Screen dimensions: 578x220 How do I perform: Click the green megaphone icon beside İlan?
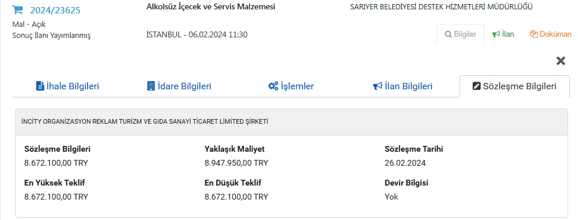(496, 34)
